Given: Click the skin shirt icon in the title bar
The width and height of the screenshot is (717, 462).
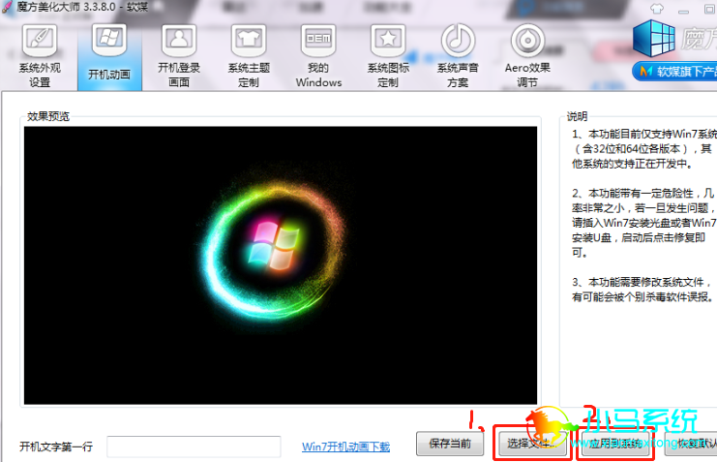Looking at the screenshot, I should coord(657,9).
